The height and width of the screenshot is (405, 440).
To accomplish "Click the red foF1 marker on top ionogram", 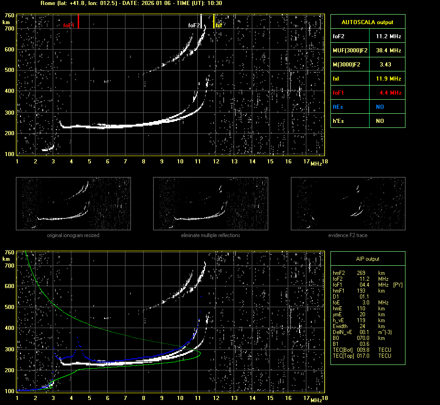I will [78, 21].
